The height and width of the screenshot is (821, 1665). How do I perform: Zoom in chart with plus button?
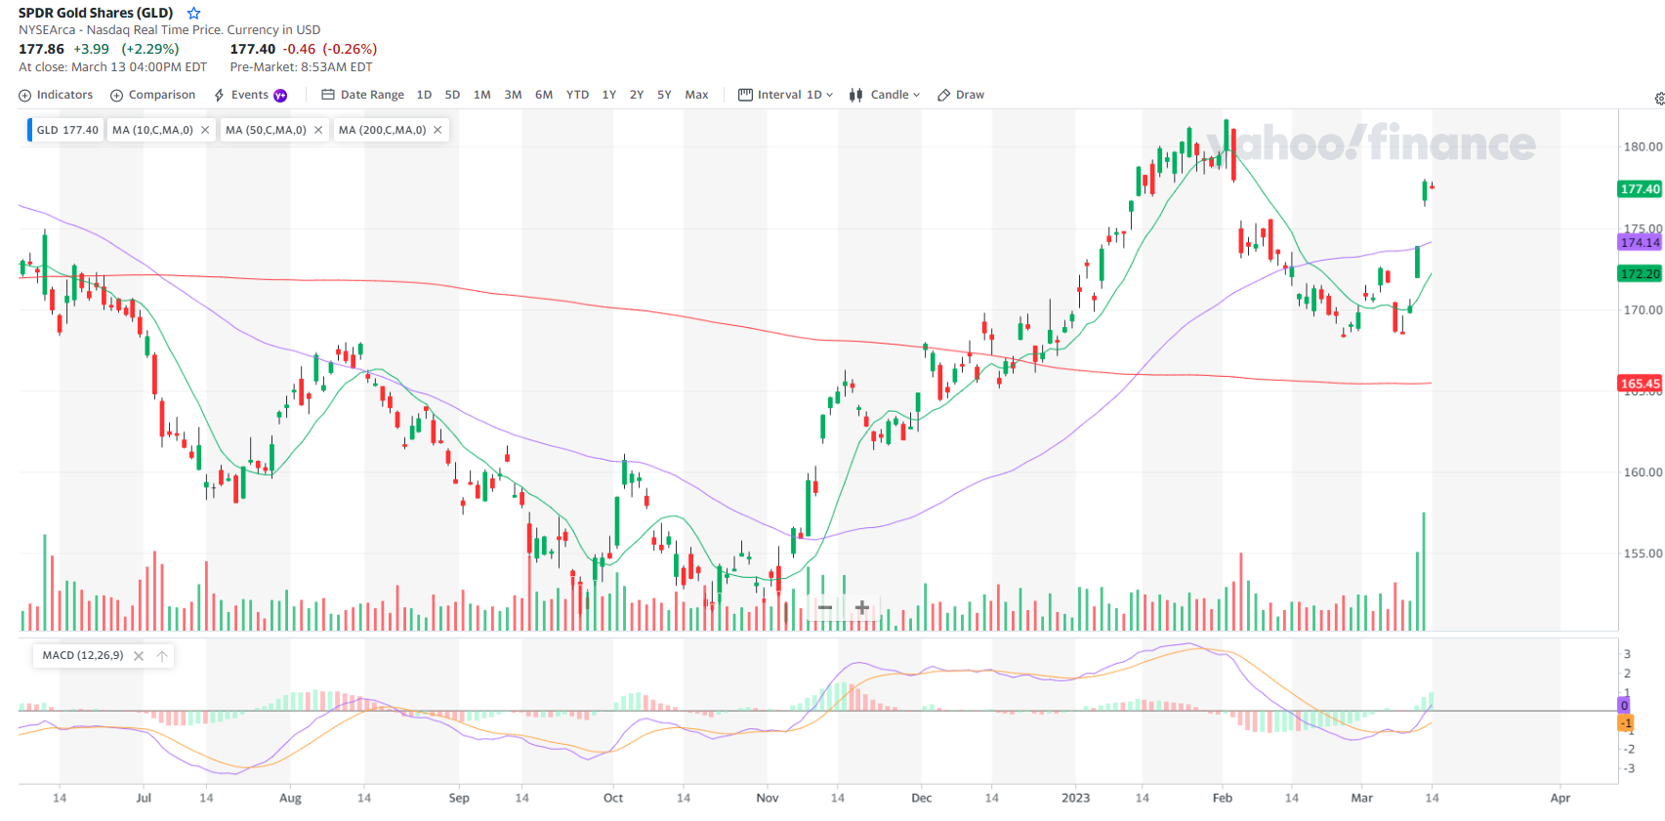point(862,608)
